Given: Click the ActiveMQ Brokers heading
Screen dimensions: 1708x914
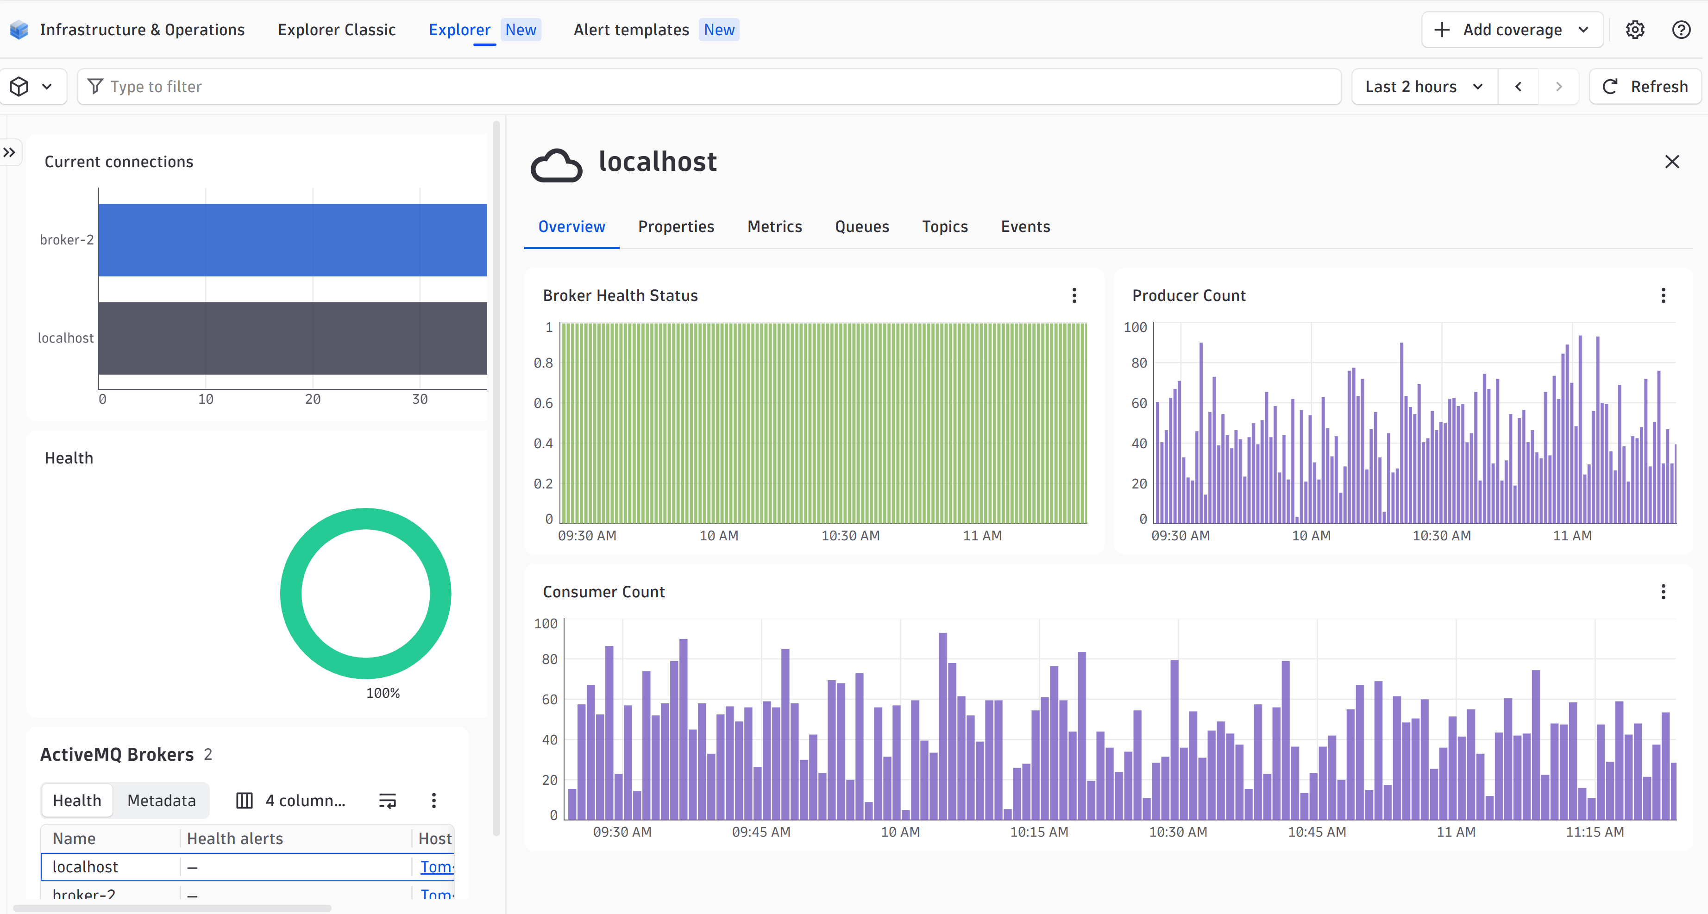Looking at the screenshot, I should 117,754.
